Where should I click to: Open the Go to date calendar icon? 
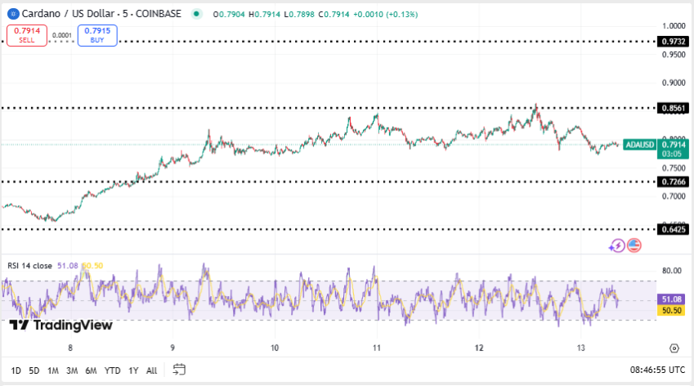point(181,370)
